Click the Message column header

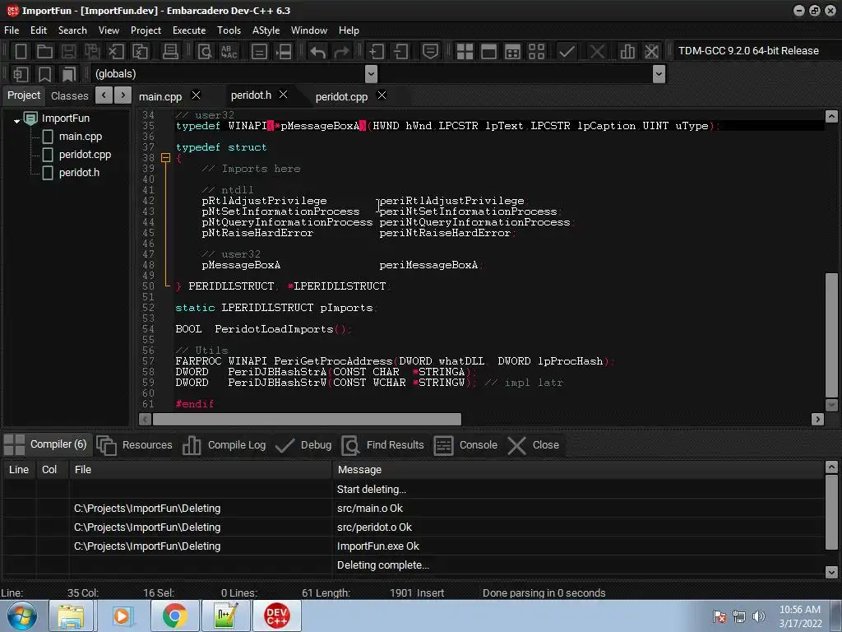tap(578, 470)
